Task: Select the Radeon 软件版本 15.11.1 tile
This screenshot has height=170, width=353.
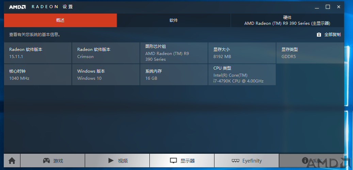Action: pos(38,53)
